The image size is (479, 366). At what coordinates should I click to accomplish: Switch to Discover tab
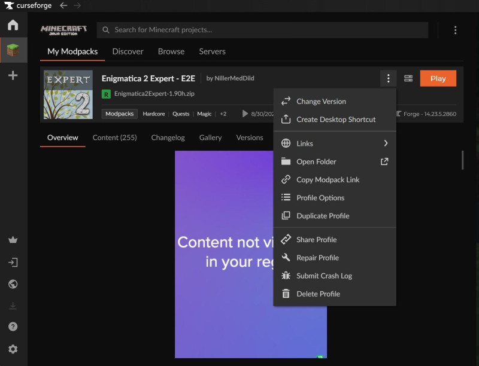pyautogui.click(x=128, y=51)
